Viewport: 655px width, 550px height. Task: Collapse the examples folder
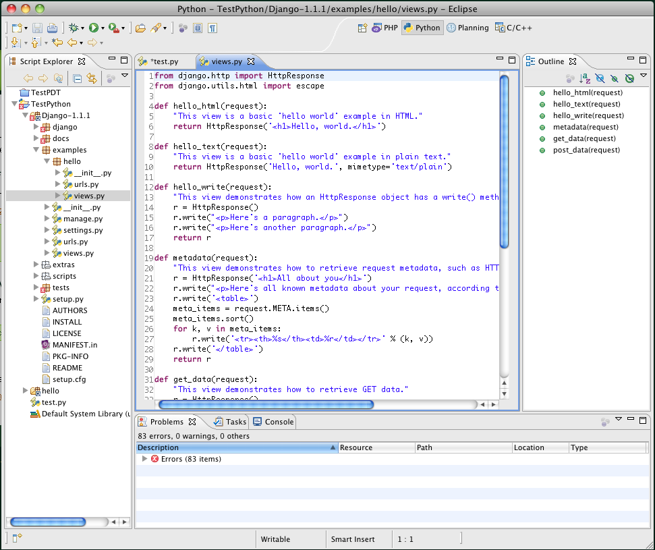pyautogui.click(x=36, y=149)
